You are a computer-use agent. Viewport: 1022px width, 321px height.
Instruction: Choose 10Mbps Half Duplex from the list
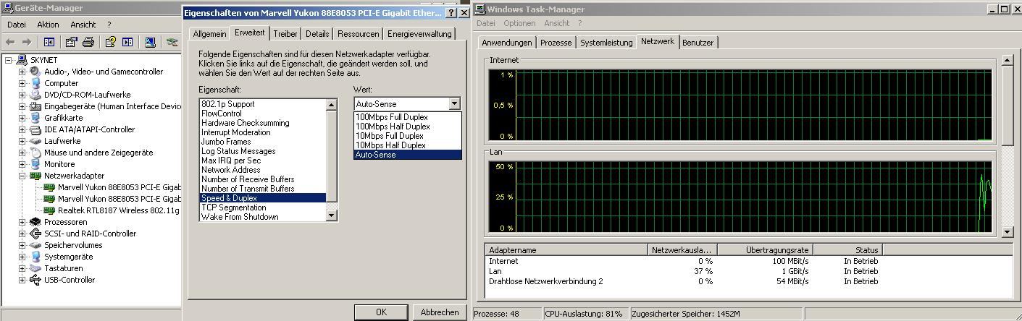(407, 145)
